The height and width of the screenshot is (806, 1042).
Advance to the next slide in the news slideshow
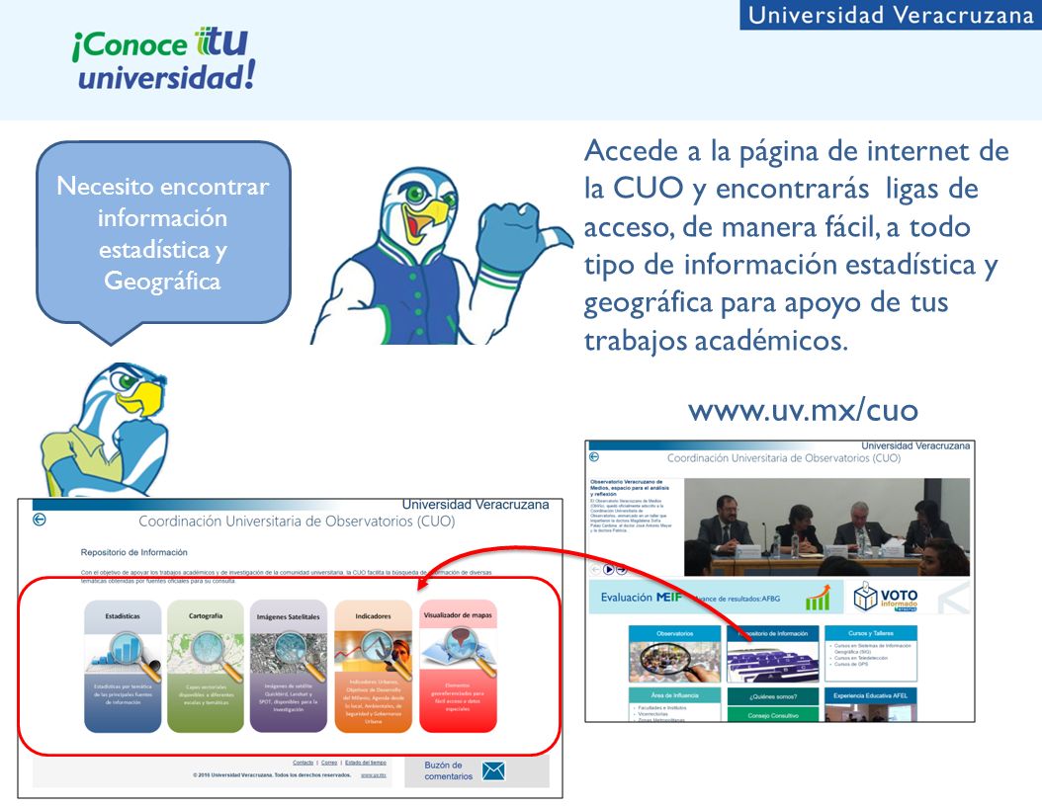[622, 569]
